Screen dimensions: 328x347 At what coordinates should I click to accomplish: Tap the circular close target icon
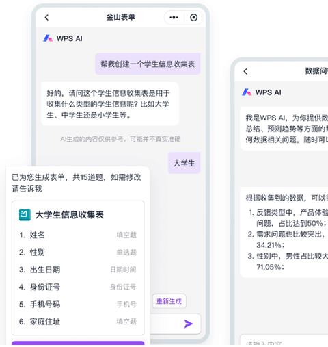[x=193, y=18]
